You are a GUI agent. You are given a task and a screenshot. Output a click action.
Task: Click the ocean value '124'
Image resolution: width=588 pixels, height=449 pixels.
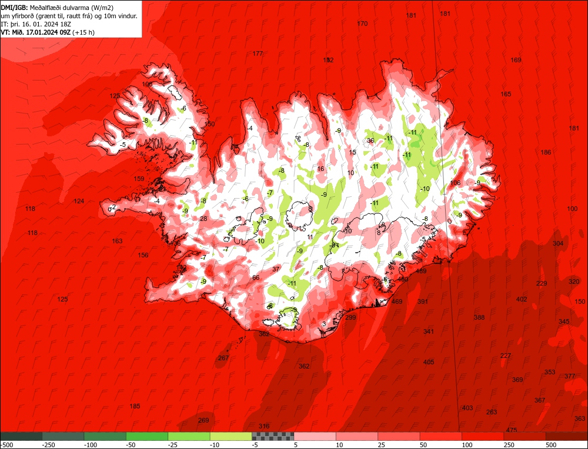tap(79, 201)
